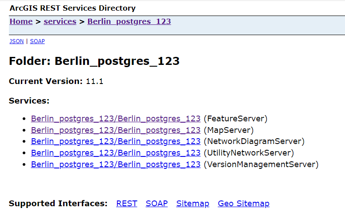The image size is (345, 220).
Task: Click the Current Version 11.1 text
Action: pyautogui.click(x=56, y=81)
